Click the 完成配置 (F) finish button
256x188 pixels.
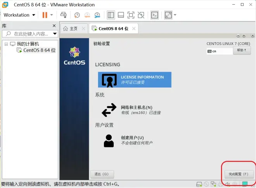(x=239, y=174)
